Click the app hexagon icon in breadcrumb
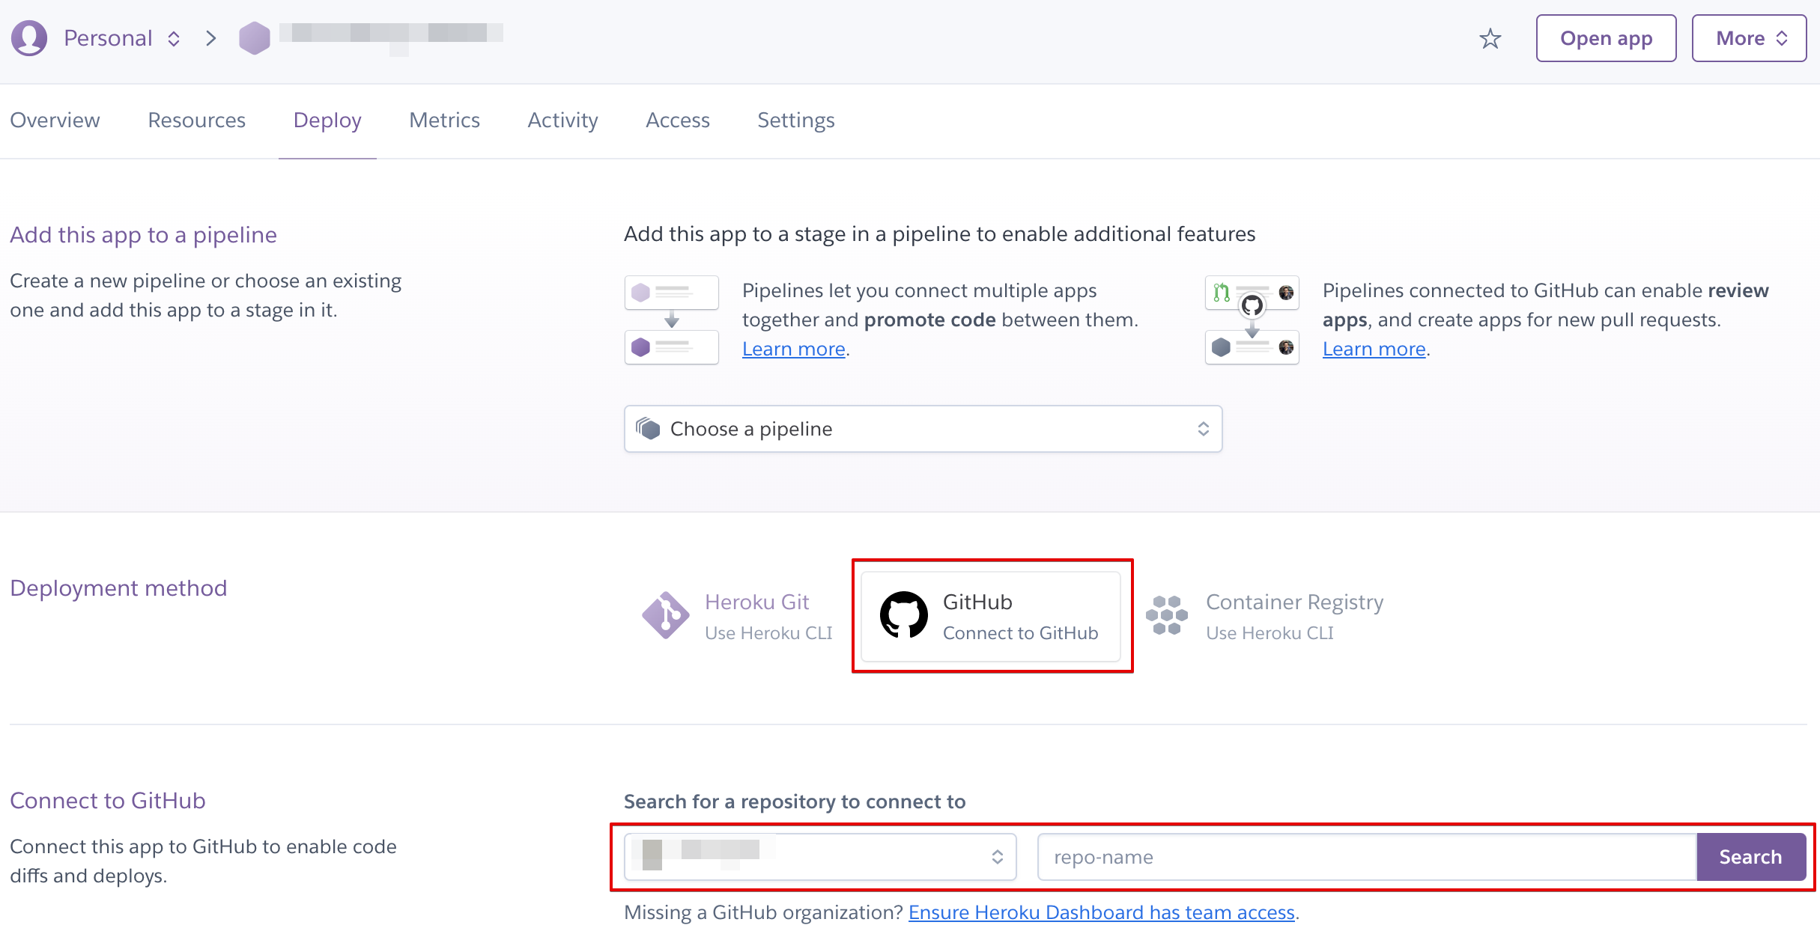The image size is (1820, 937). 254,38
